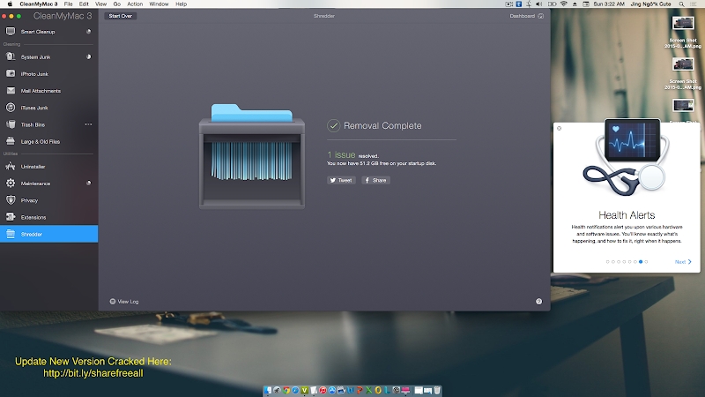Click the clock showing Sun 3:22 AM
This screenshot has width=705, height=397.
(x=609, y=4)
